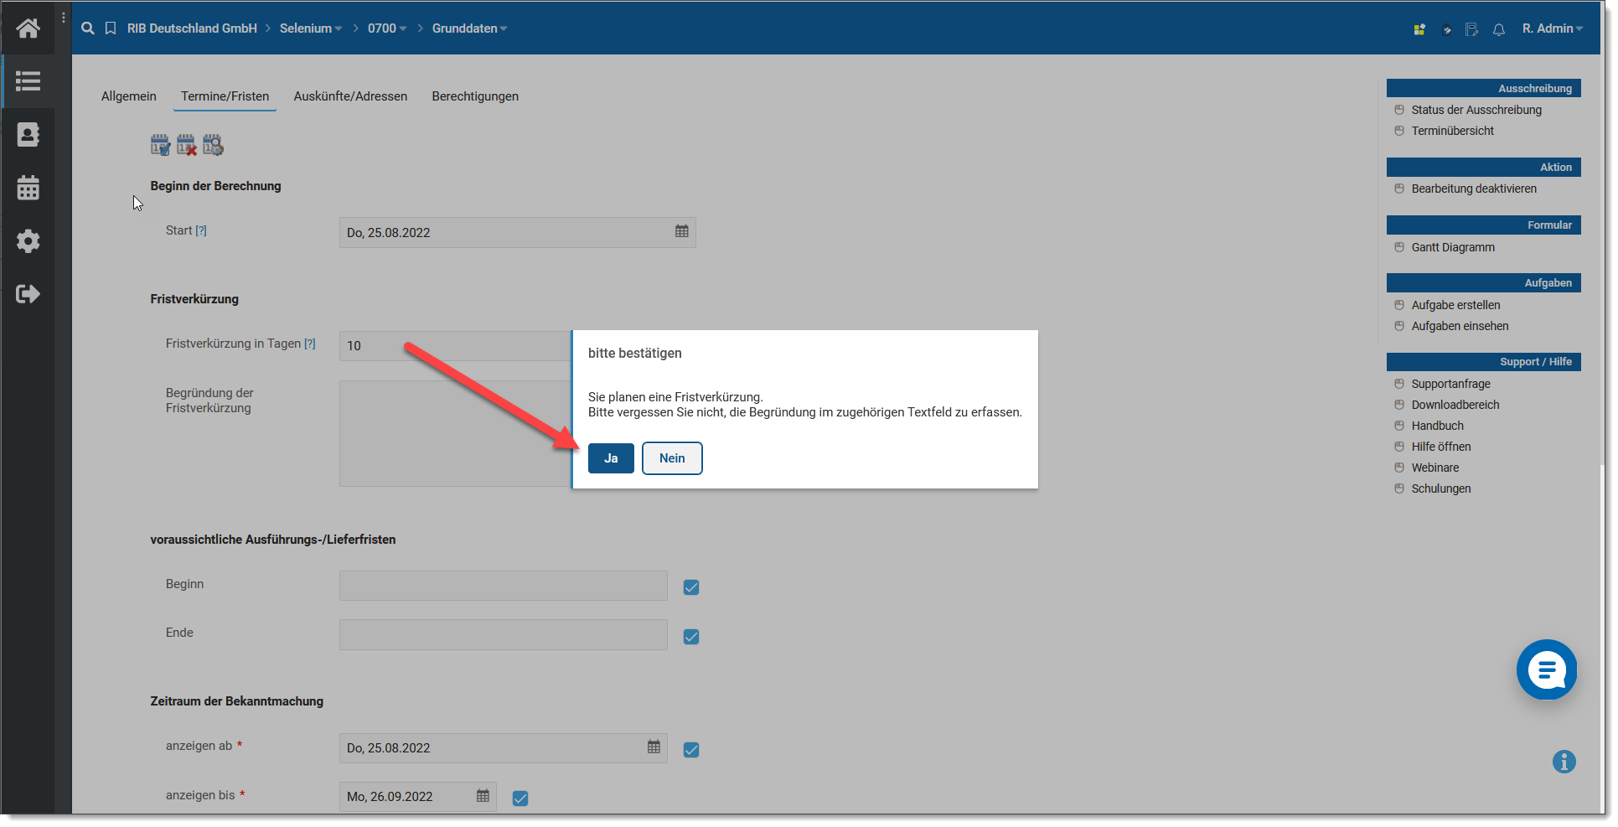This screenshot has width=1618, height=827.
Task: Open Webinare link
Action: click(1434, 468)
